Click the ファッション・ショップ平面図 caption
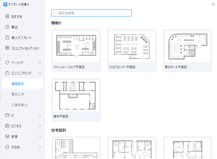Viewport: 217px width, 159px height. click(x=69, y=67)
